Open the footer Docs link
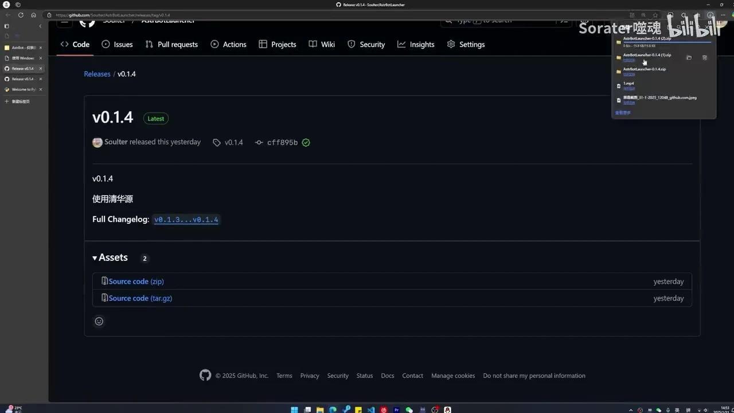Image resolution: width=734 pixels, height=413 pixels. point(388,376)
